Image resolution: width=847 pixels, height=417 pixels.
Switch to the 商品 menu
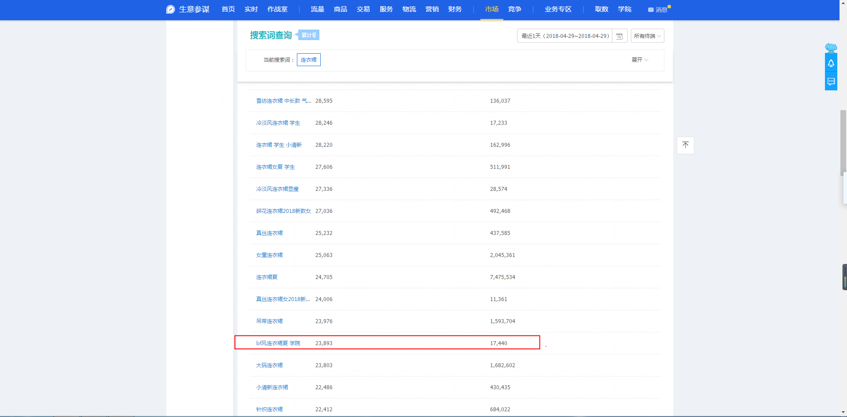[x=341, y=9]
